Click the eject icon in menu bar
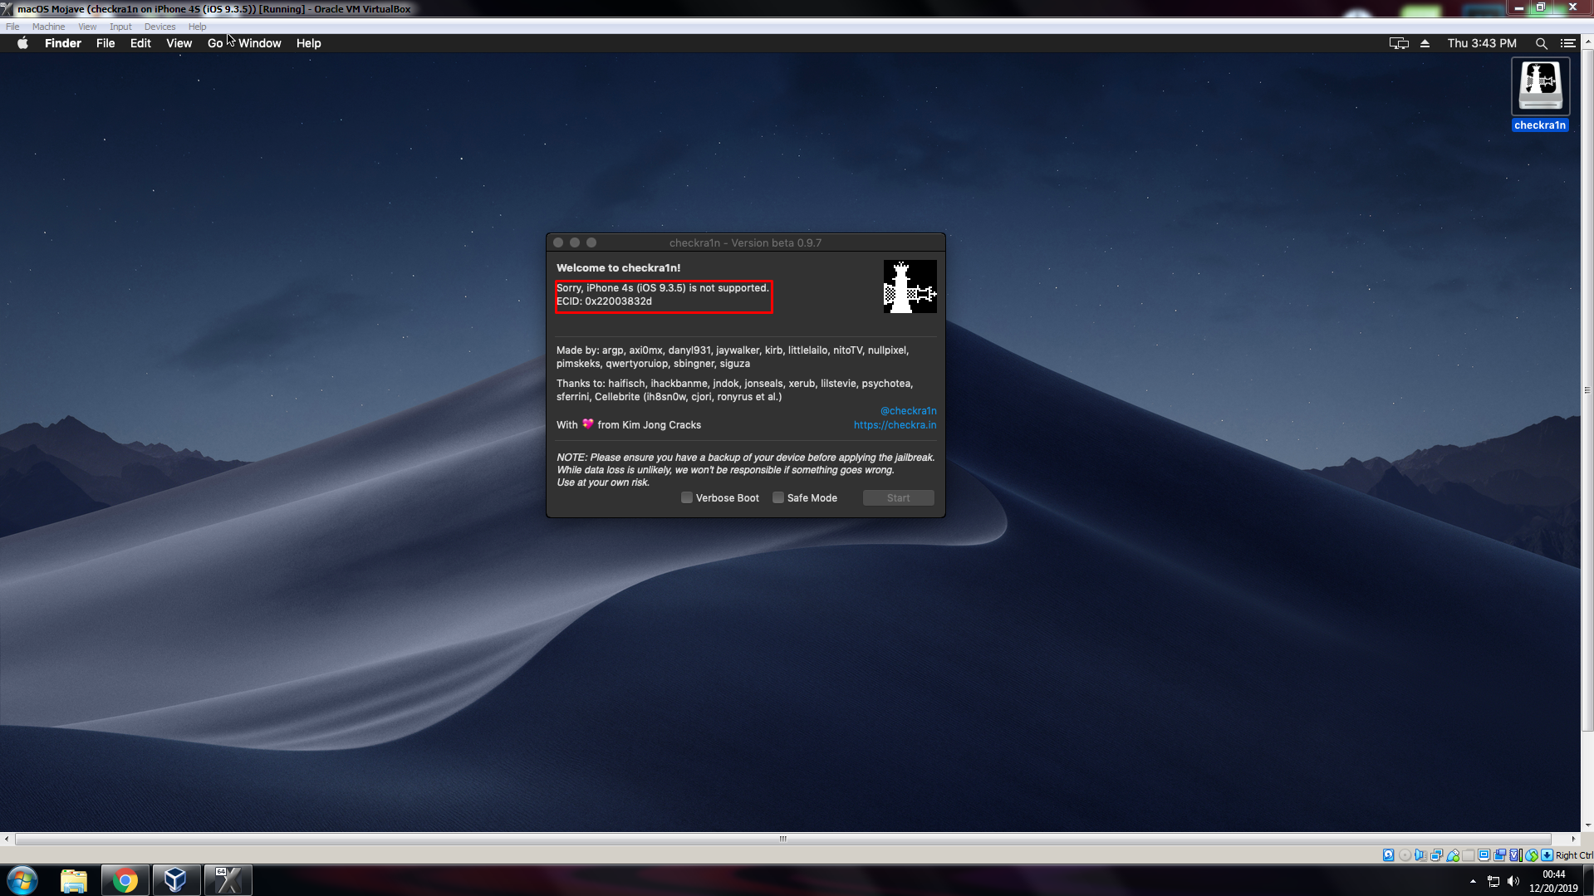The image size is (1594, 896). point(1425,43)
